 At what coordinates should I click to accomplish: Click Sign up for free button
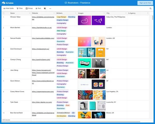pos(145,3)
